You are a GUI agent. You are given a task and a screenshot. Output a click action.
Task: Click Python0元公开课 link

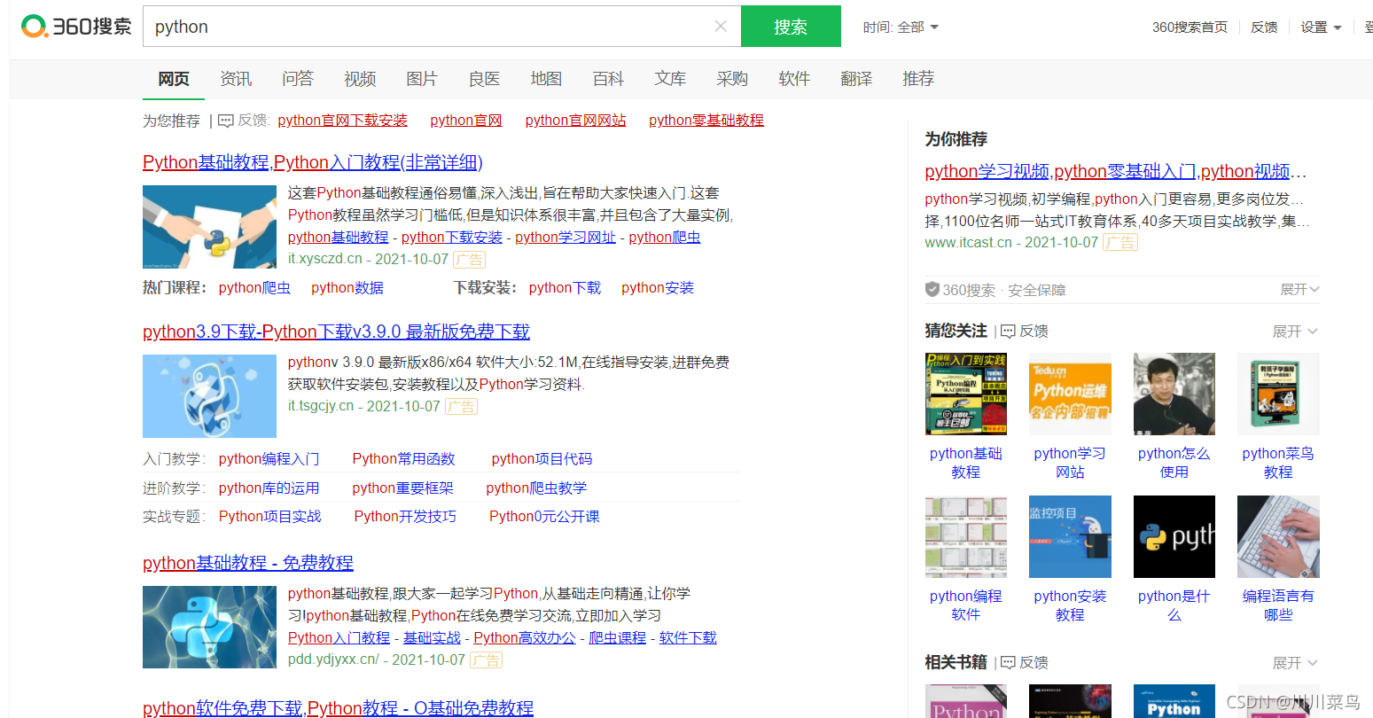(x=544, y=517)
